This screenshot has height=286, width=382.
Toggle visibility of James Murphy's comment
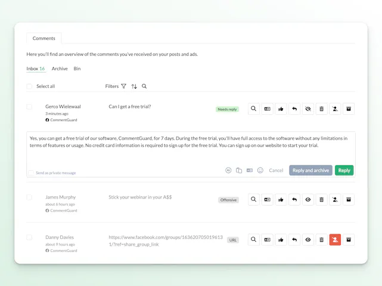coord(308,200)
